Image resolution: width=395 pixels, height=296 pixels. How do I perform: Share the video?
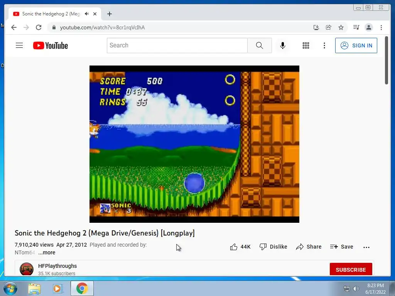(309, 247)
